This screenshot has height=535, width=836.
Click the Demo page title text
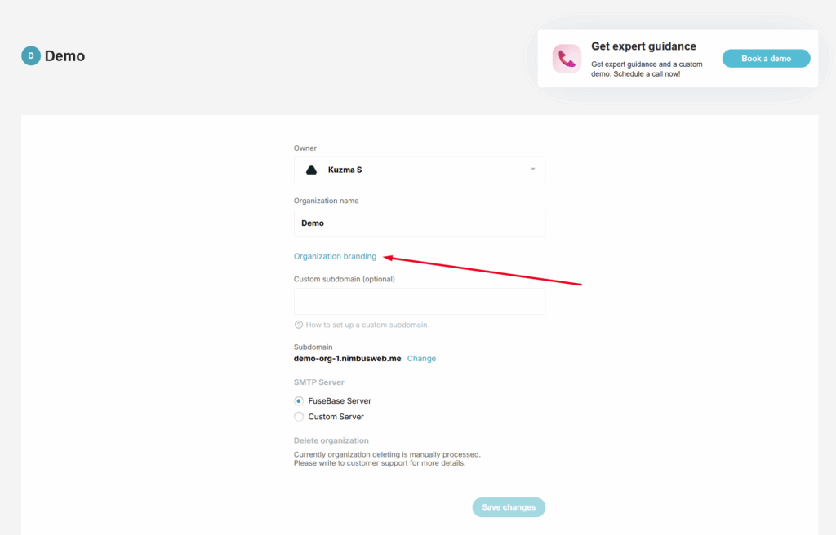pos(64,56)
